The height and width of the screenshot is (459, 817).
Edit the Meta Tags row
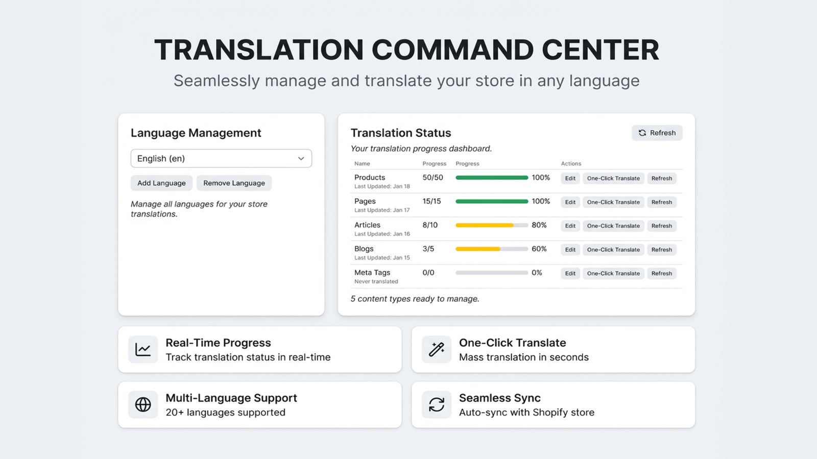pyautogui.click(x=570, y=273)
